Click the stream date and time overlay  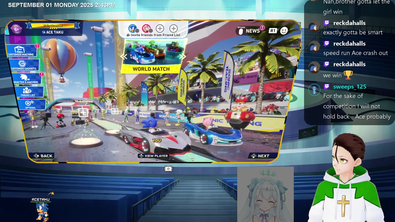point(61,5)
